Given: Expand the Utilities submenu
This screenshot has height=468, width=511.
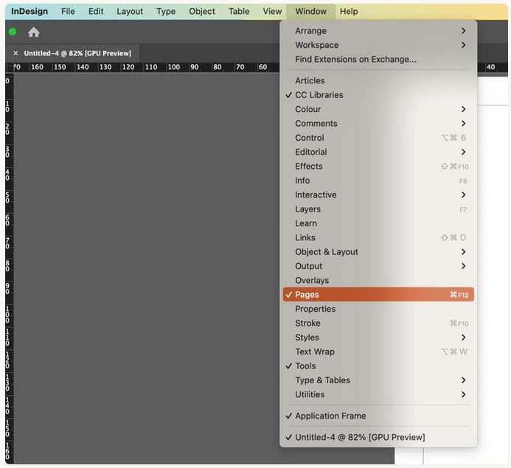Looking at the screenshot, I should click(x=378, y=394).
